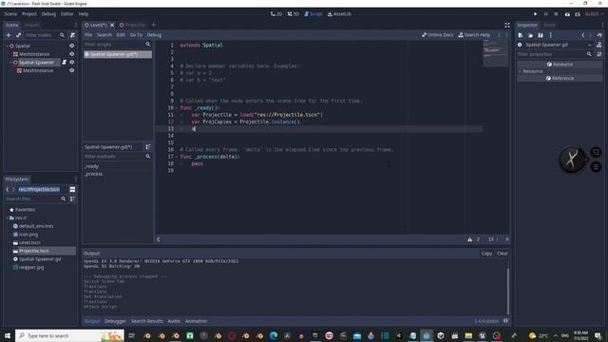Switch to the Node dock tab

pyautogui.click(x=549, y=25)
